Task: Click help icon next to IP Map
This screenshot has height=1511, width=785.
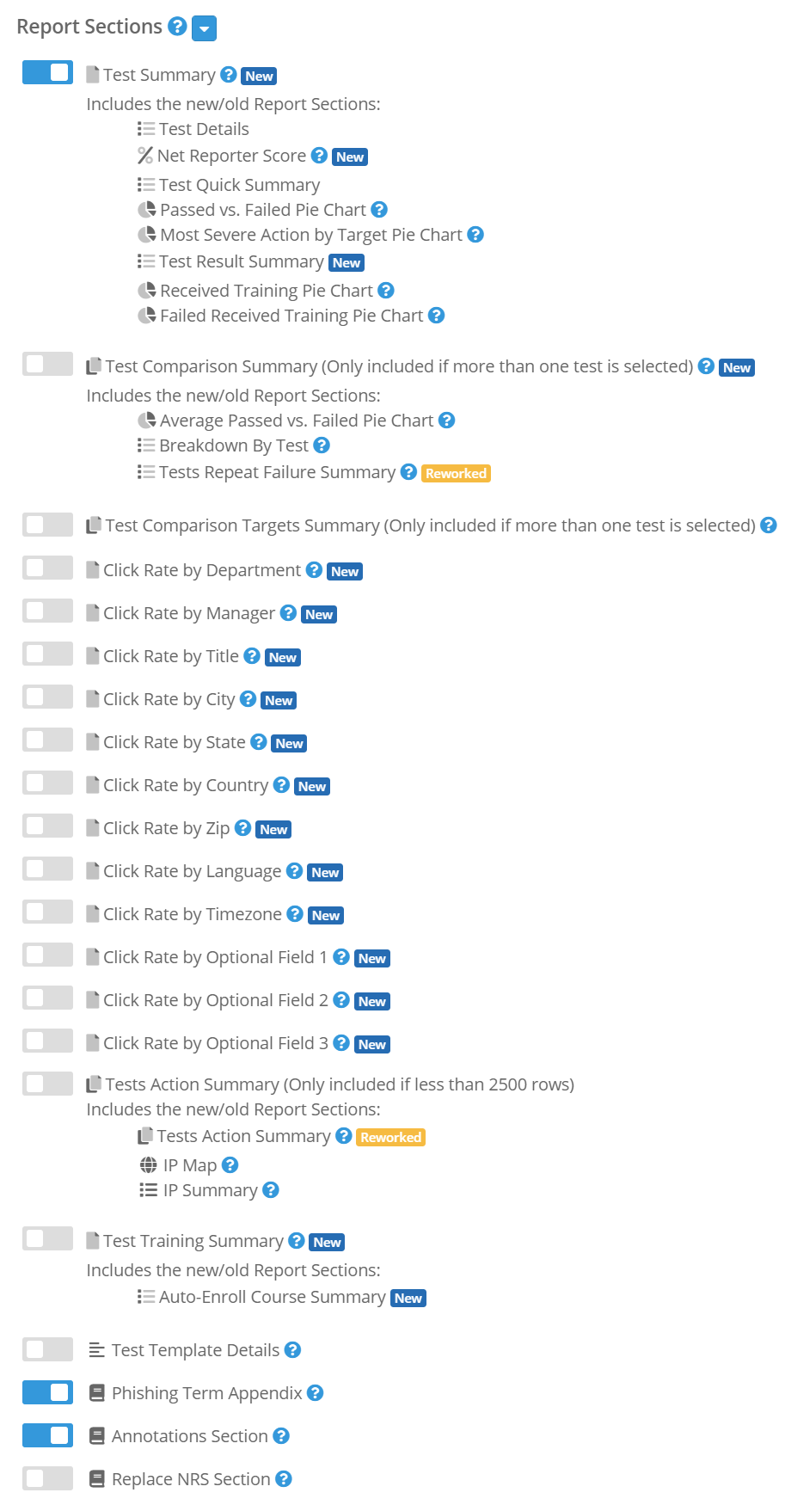Action: point(230,1165)
